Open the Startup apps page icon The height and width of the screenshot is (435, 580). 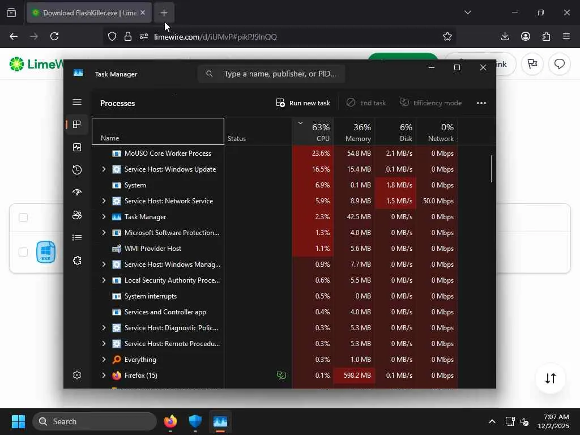(77, 193)
